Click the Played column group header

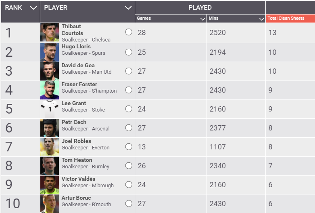click(200, 7)
